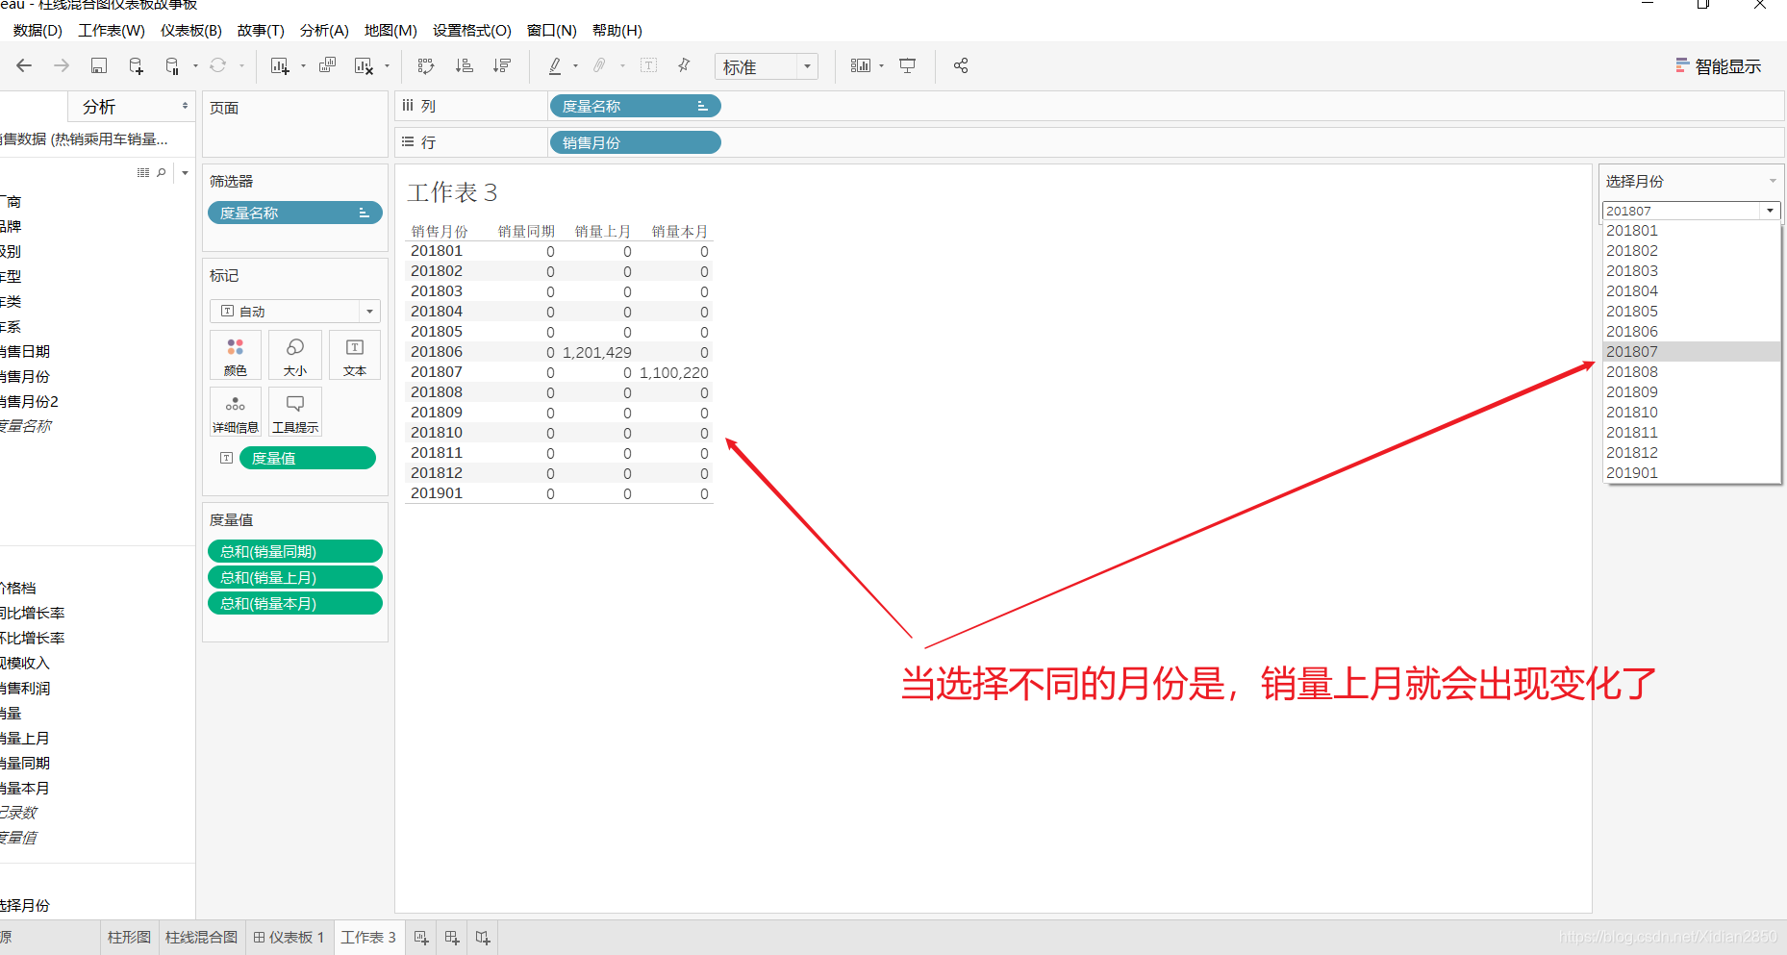The width and height of the screenshot is (1787, 955).
Task: Click the view-as-list icon in data pane
Action: click(143, 173)
